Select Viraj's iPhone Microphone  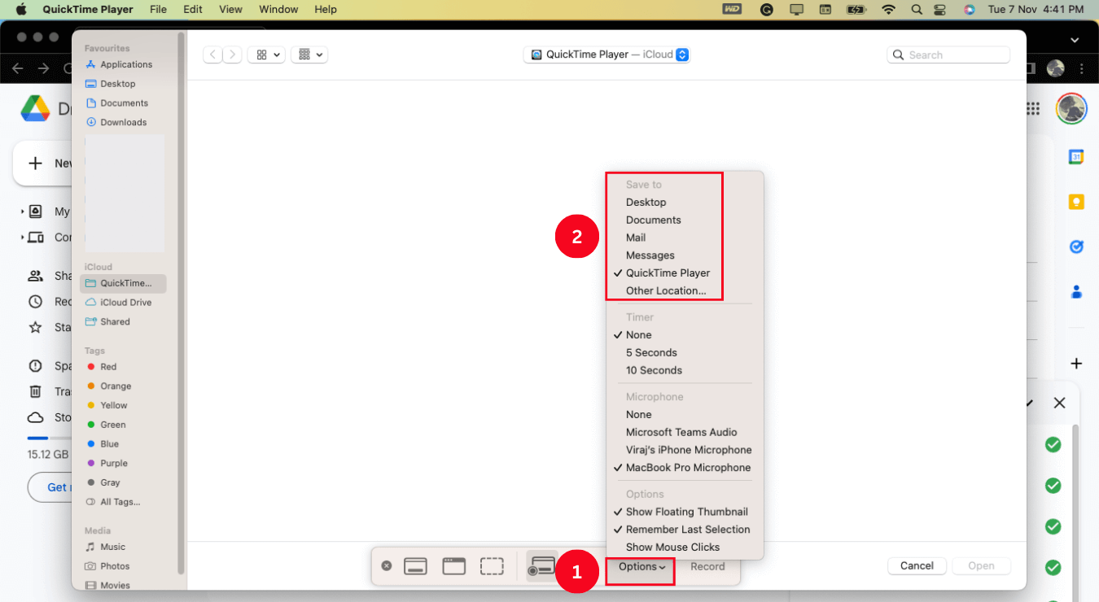coord(689,451)
